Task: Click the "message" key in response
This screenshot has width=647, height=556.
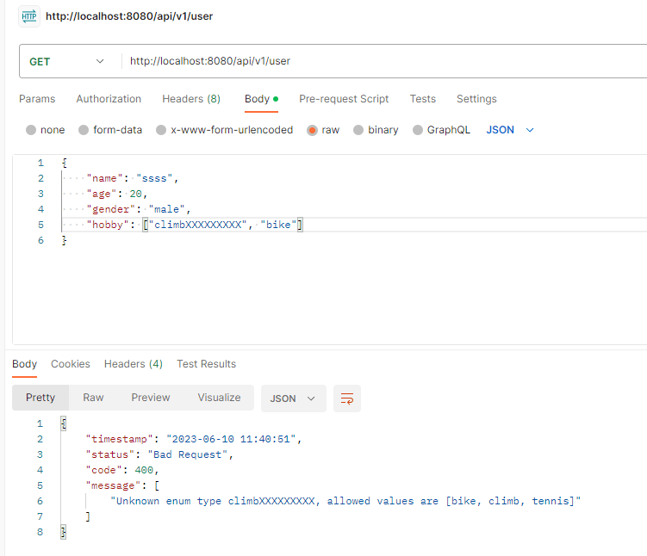Action: coord(113,485)
